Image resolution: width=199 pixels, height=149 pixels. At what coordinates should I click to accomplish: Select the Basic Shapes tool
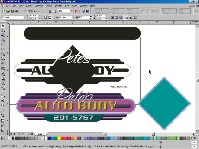click(x=3, y=58)
